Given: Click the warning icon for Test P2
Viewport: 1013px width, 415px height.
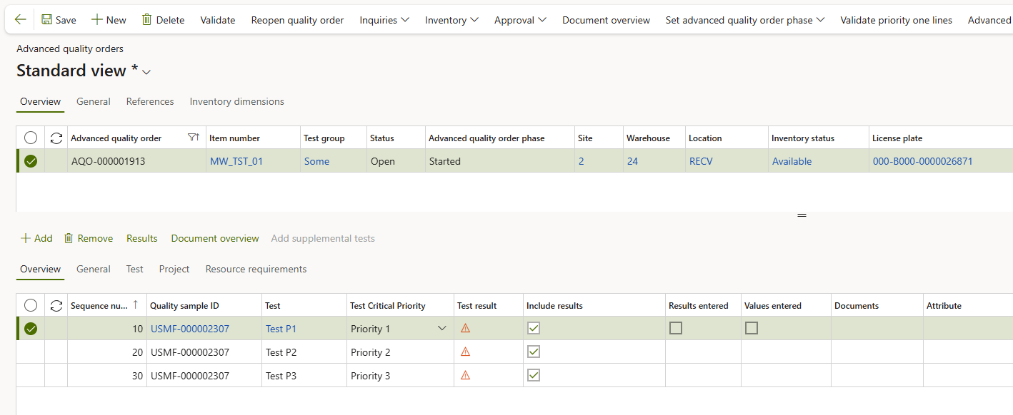Looking at the screenshot, I should (x=466, y=352).
